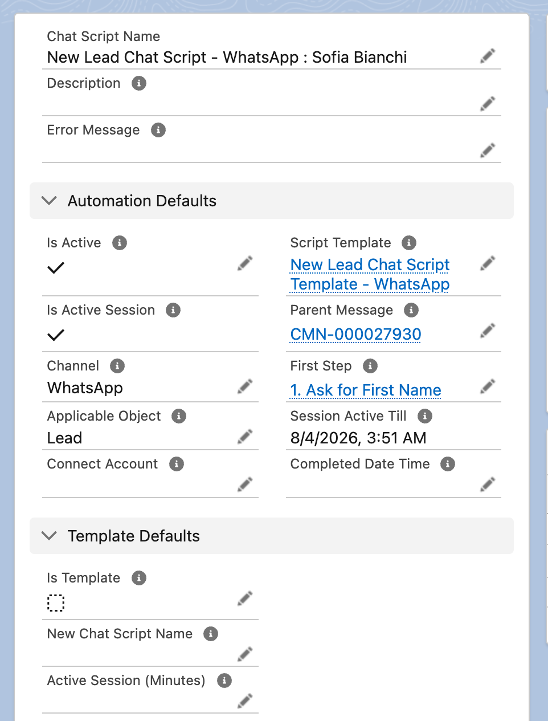Edit the Completed Date Time field
Viewport: 548px width, 721px height.
[x=488, y=484]
